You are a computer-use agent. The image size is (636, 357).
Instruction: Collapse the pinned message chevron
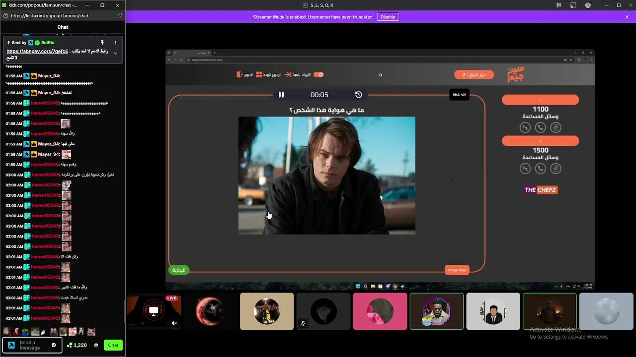pyautogui.click(x=116, y=53)
